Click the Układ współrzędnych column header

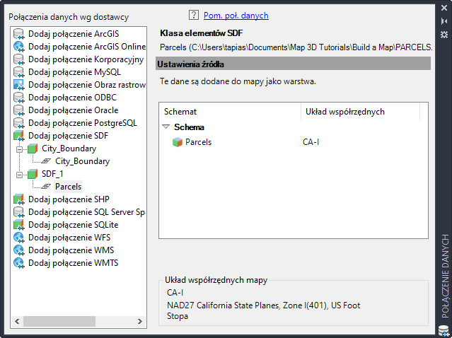(345, 112)
